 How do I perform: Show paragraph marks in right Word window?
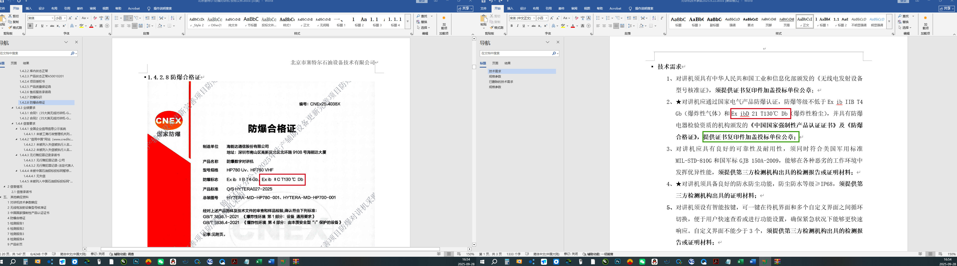click(x=662, y=18)
